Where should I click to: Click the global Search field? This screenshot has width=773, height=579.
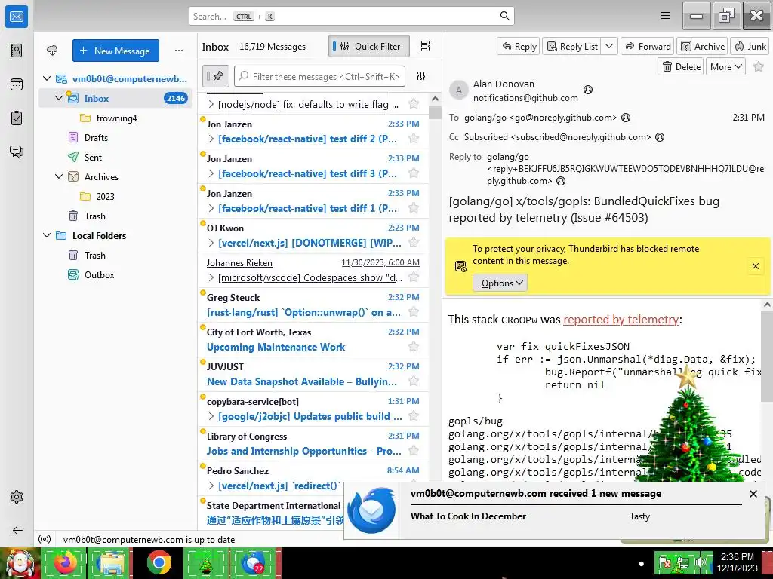352,17
